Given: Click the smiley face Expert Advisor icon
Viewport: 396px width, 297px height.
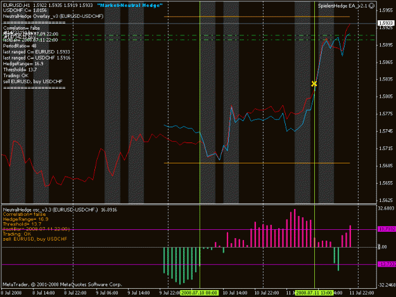Looking at the screenshot, I should coord(371,6).
